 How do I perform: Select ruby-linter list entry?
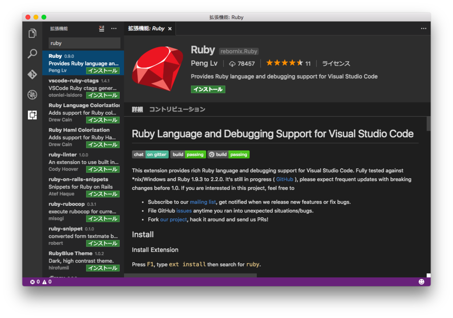[x=83, y=162]
